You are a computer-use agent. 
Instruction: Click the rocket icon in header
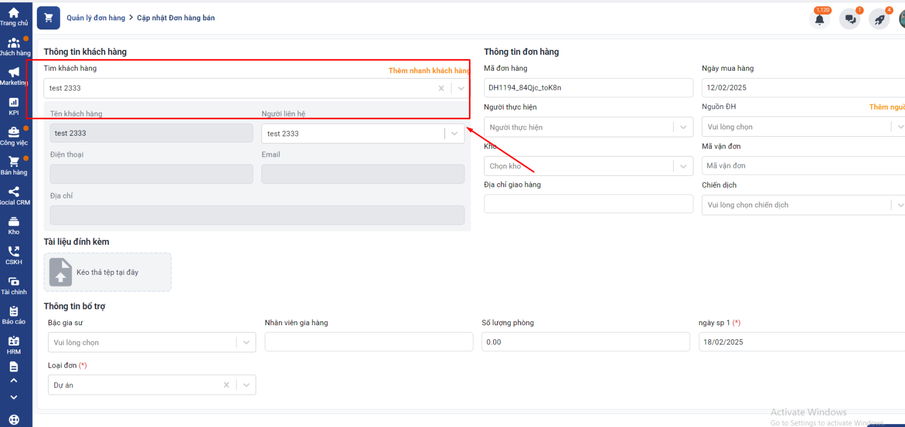pos(879,19)
